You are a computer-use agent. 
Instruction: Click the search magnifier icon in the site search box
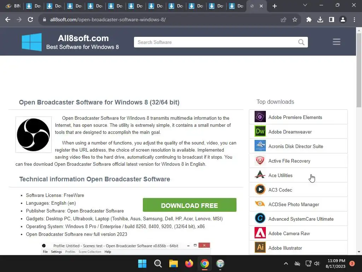(x=301, y=42)
